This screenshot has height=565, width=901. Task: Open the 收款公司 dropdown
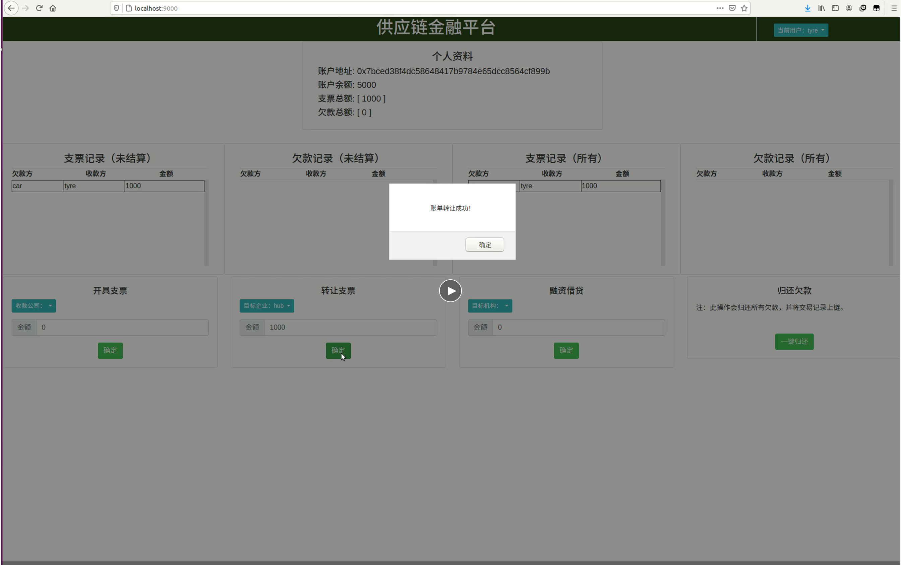point(33,306)
